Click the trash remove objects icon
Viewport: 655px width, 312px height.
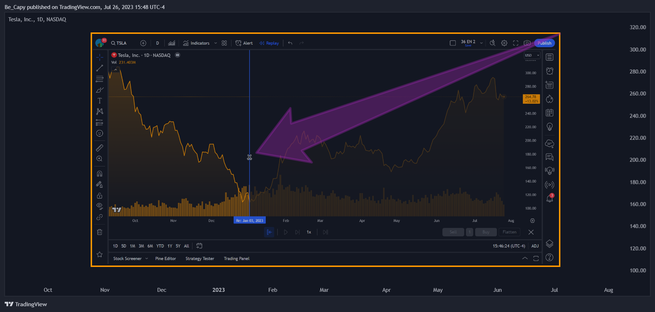click(x=100, y=232)
